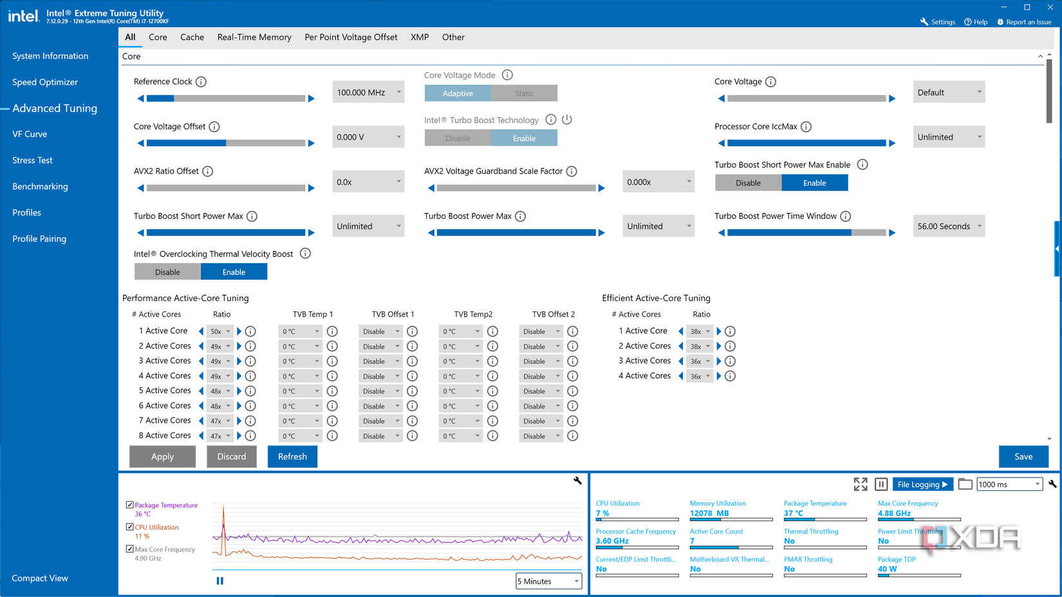Open the Cache tuning tab

click(x=192, y=37)
